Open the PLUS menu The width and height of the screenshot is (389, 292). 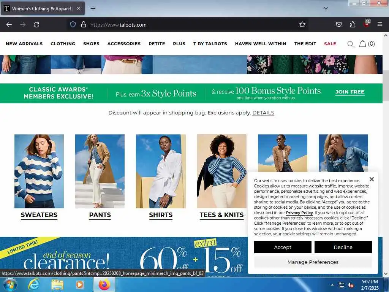point(179,44)
